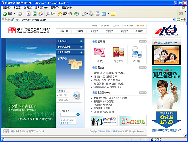The image size is (188, 142).
Task: Click the HOME top link
Action: [x=94, y=25]
